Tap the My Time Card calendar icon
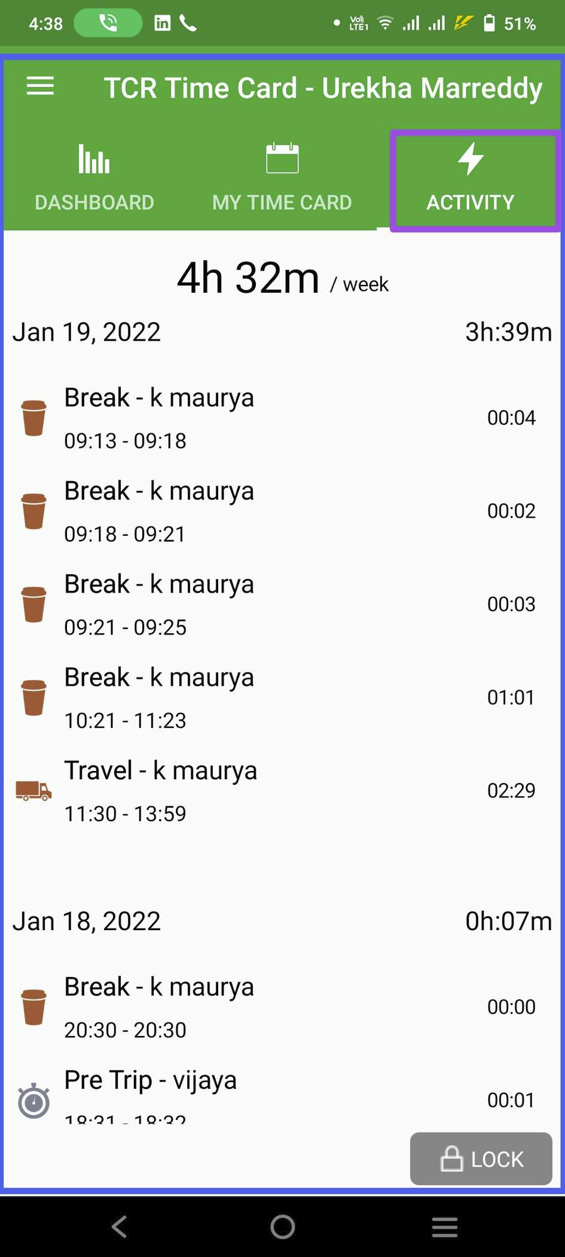 (x=282, y=158)
